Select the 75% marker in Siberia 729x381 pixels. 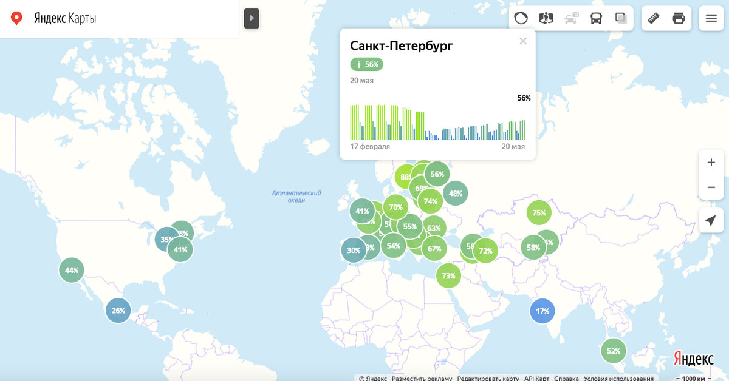pos(539,213)
